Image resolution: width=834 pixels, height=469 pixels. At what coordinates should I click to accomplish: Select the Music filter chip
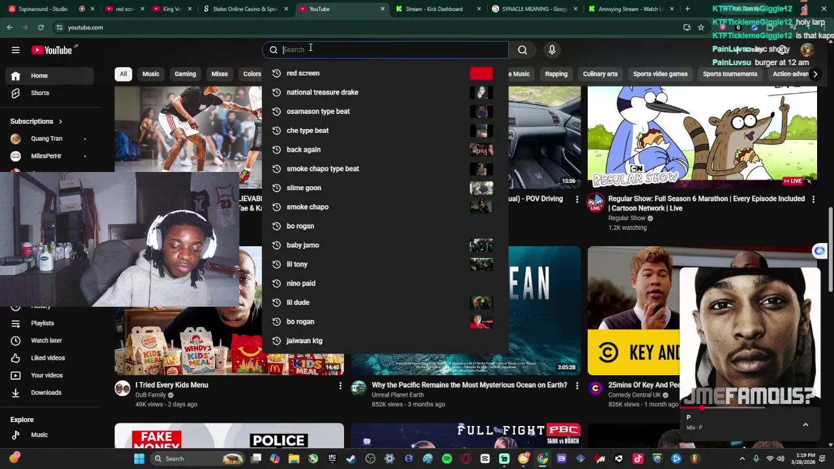(x=151, y=74)
